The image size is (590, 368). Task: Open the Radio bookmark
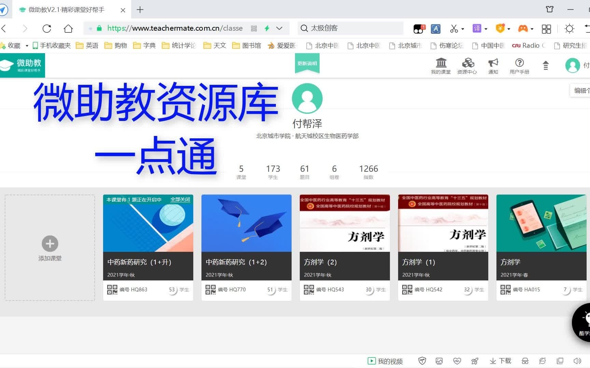pos(529,46)
